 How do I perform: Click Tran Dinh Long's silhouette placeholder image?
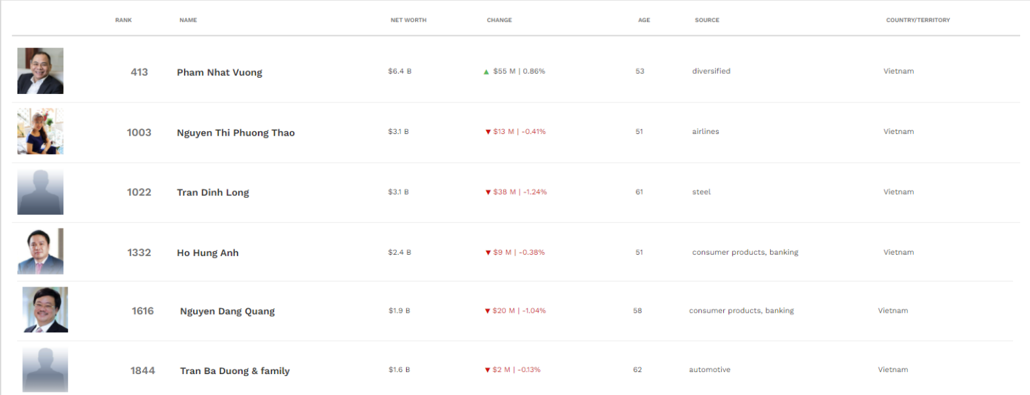pos(40,192)
